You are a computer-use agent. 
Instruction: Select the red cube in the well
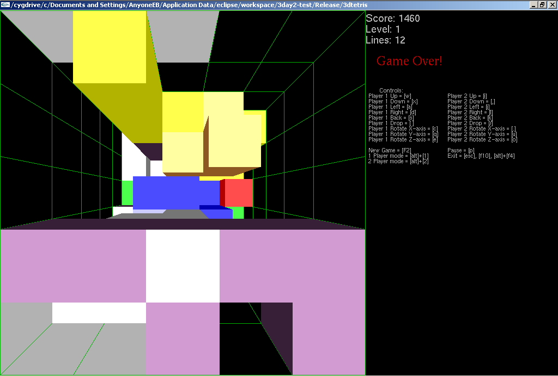[239, 193]
